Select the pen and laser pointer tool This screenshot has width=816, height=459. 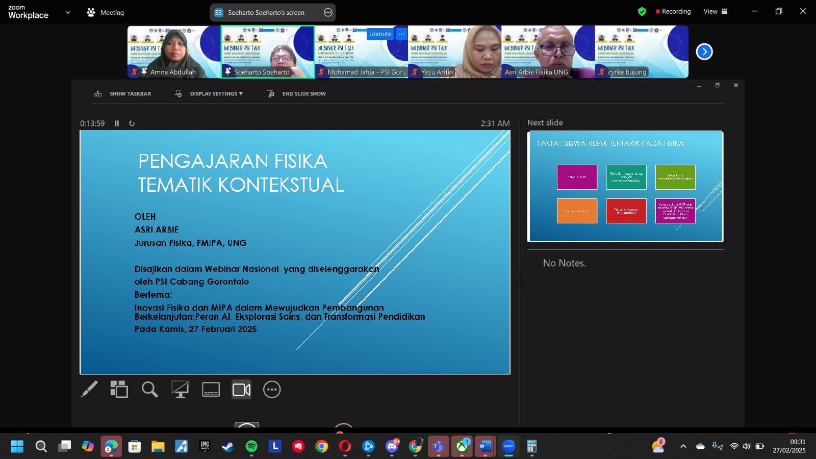pyautogui.click(x=89, y=390)
